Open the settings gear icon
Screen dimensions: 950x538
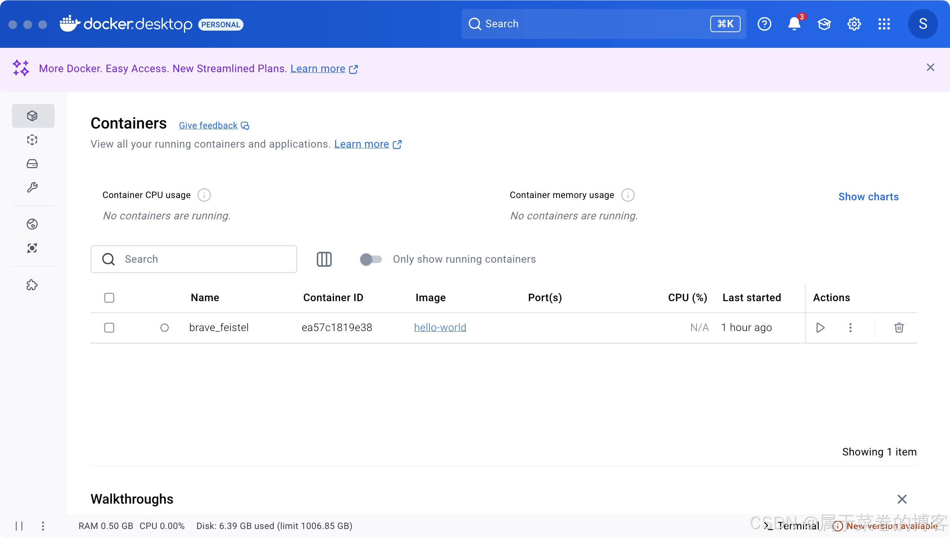pos(854,24)
